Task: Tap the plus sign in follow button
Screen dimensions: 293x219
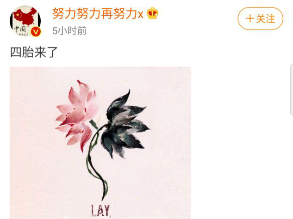Action: coord(250,18)
